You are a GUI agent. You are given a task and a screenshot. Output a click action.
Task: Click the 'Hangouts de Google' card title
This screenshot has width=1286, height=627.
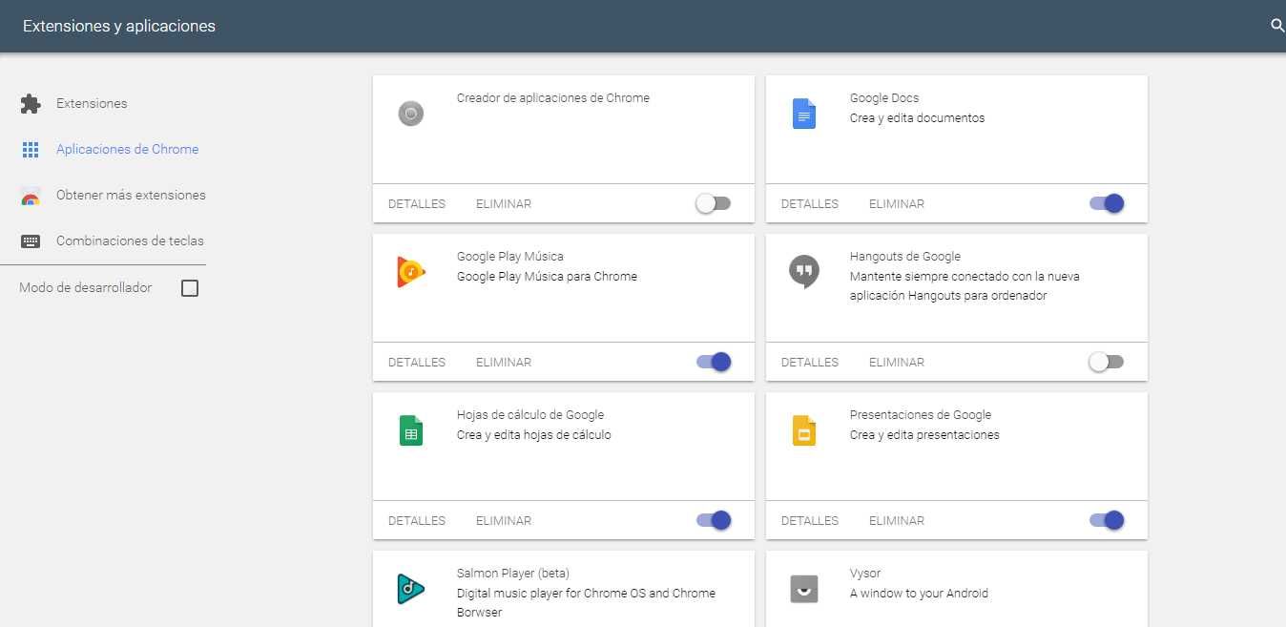[x=905, y=256]
